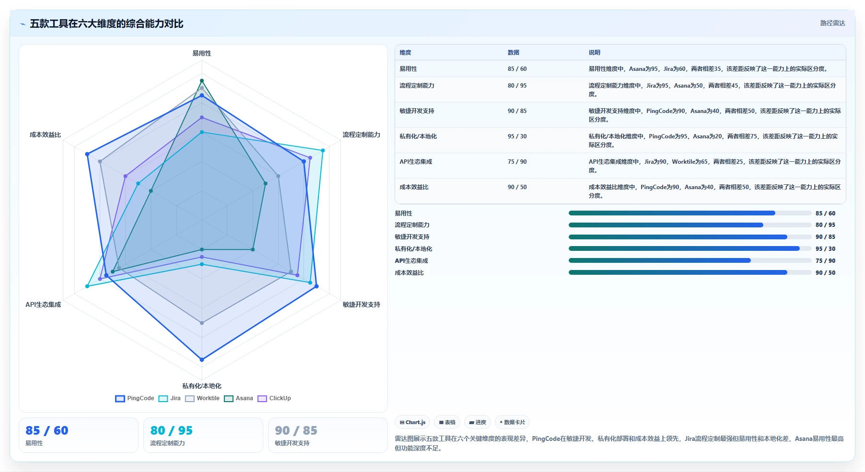Click Asana's top data point on 易用性 axis
Screen dimensions: 865x472
(202, 80)
